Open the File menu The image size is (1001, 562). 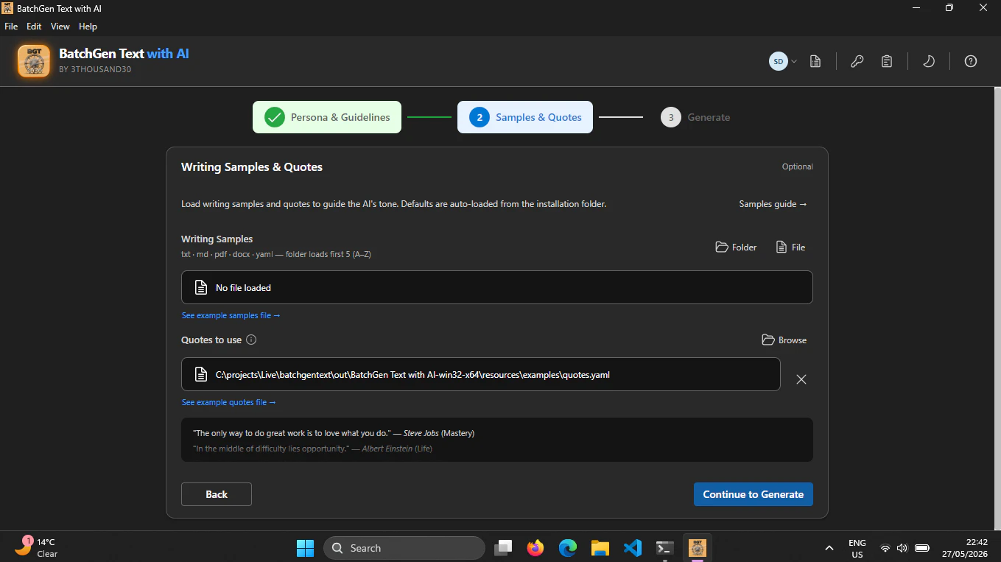tap(11, 27)
